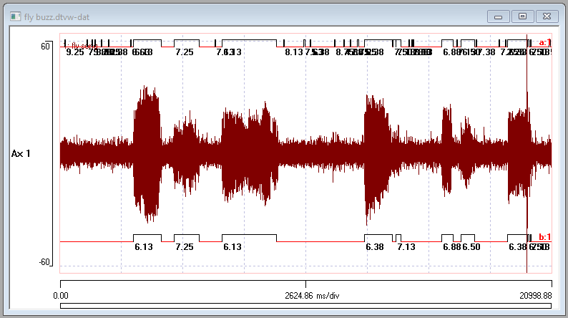Click the 60 upper axis scale value
The image size is (568, 318).
tap(45, 47)
